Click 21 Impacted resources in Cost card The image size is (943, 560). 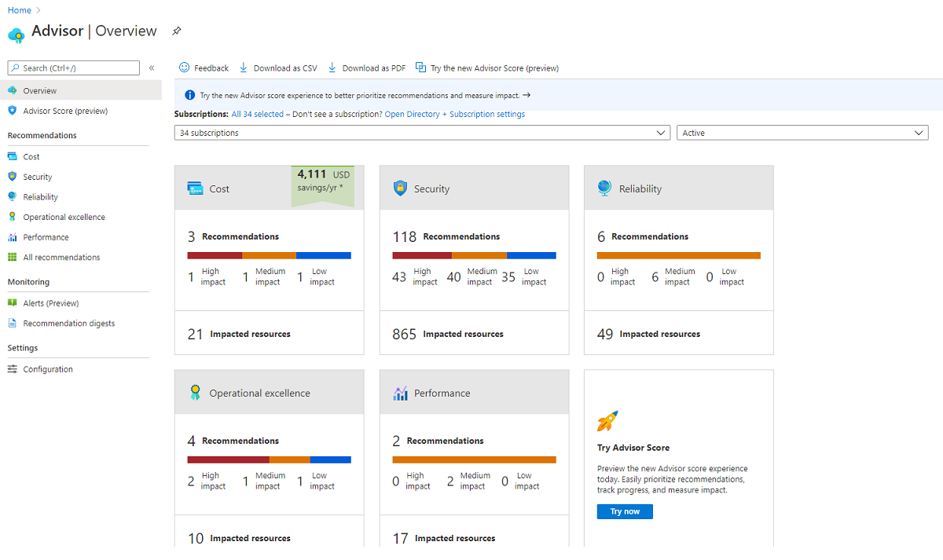(239, 334)
